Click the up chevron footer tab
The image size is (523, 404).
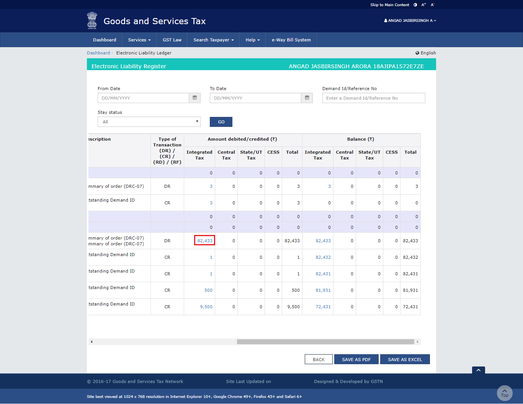click(x=478, y=370)
